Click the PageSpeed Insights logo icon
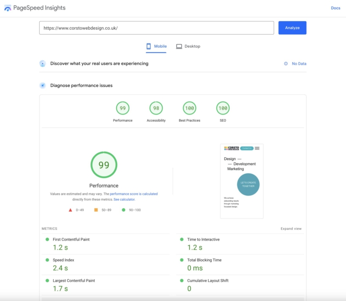The height and width of the screenshot is (301, 346). 8,8
